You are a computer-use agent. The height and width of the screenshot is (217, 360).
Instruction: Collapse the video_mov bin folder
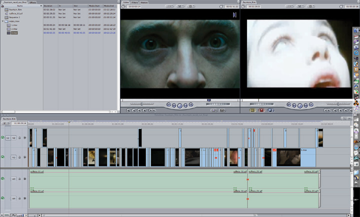click(x=2, y=21)
